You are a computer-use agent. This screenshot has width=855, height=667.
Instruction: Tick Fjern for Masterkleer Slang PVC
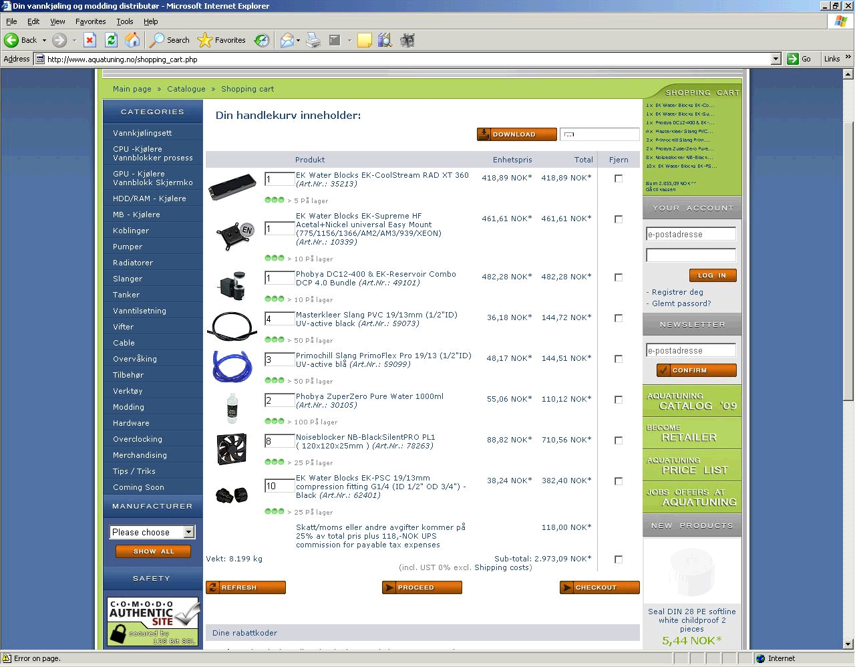tap(619, 318)
